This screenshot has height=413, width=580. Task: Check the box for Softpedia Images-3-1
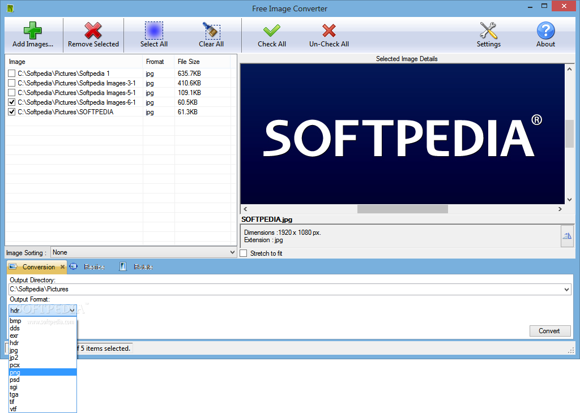pyautogui.click(x=12, y=83)
